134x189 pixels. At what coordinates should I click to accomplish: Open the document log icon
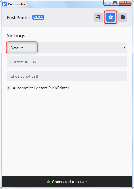(x=123, y=17)
